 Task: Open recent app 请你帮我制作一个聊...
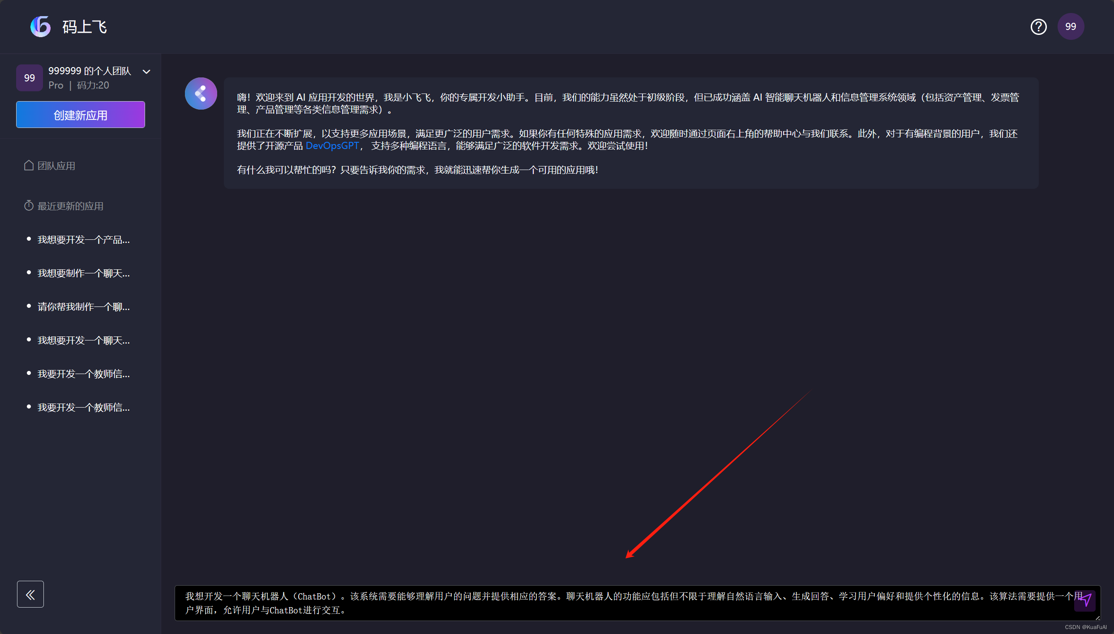[x=84, y=307]
